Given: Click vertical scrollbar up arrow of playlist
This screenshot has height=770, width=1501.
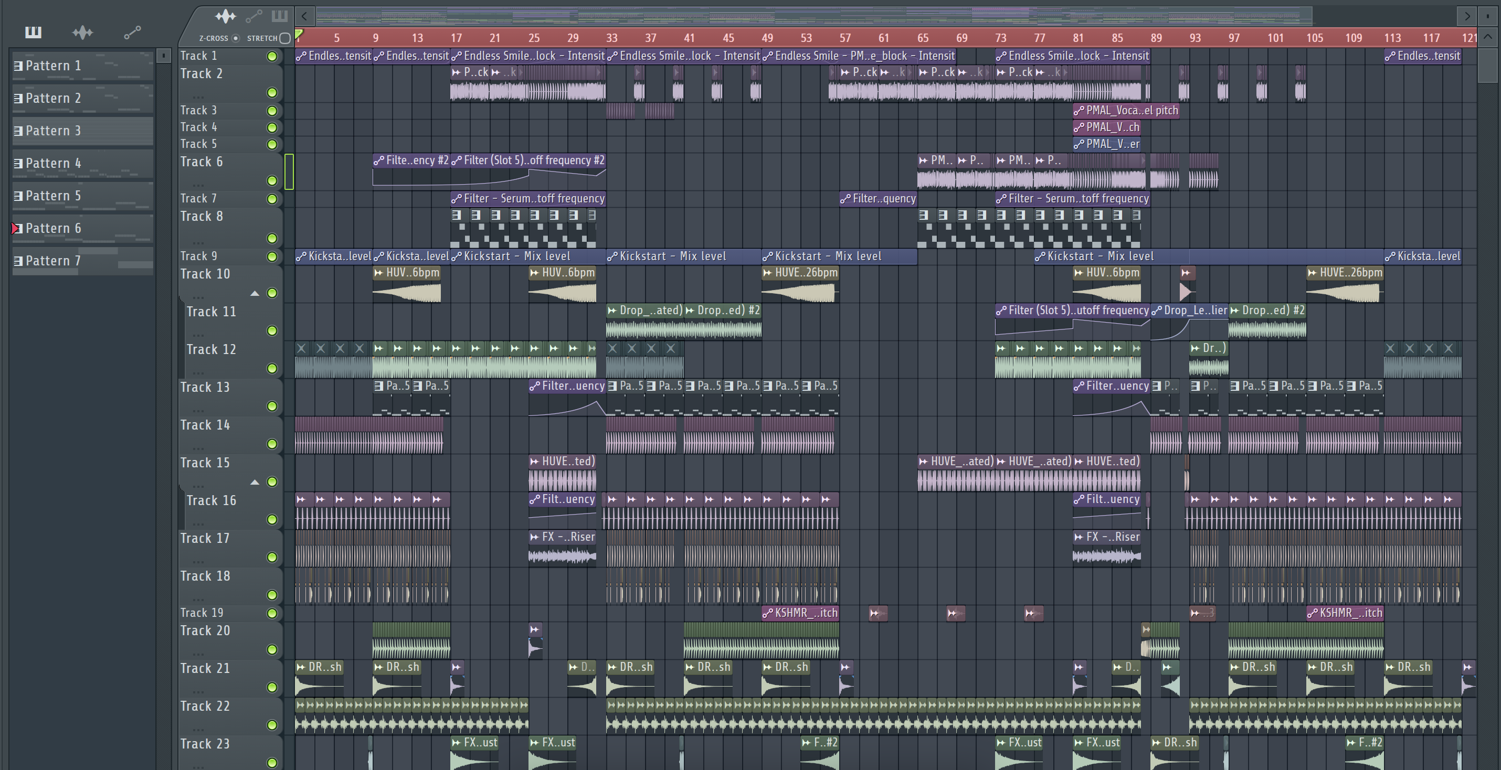Looking at the screenshot, I should [x=1487, y=37].
